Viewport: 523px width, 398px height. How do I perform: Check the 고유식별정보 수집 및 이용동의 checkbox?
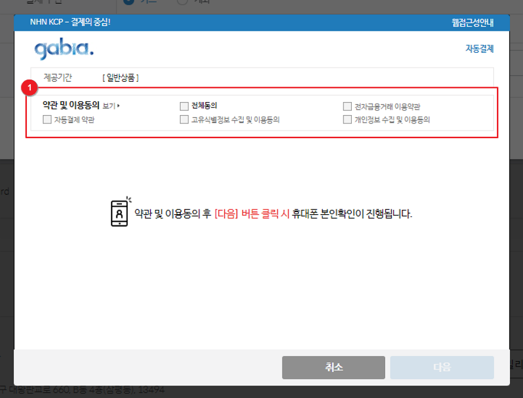tap(184, 120)
